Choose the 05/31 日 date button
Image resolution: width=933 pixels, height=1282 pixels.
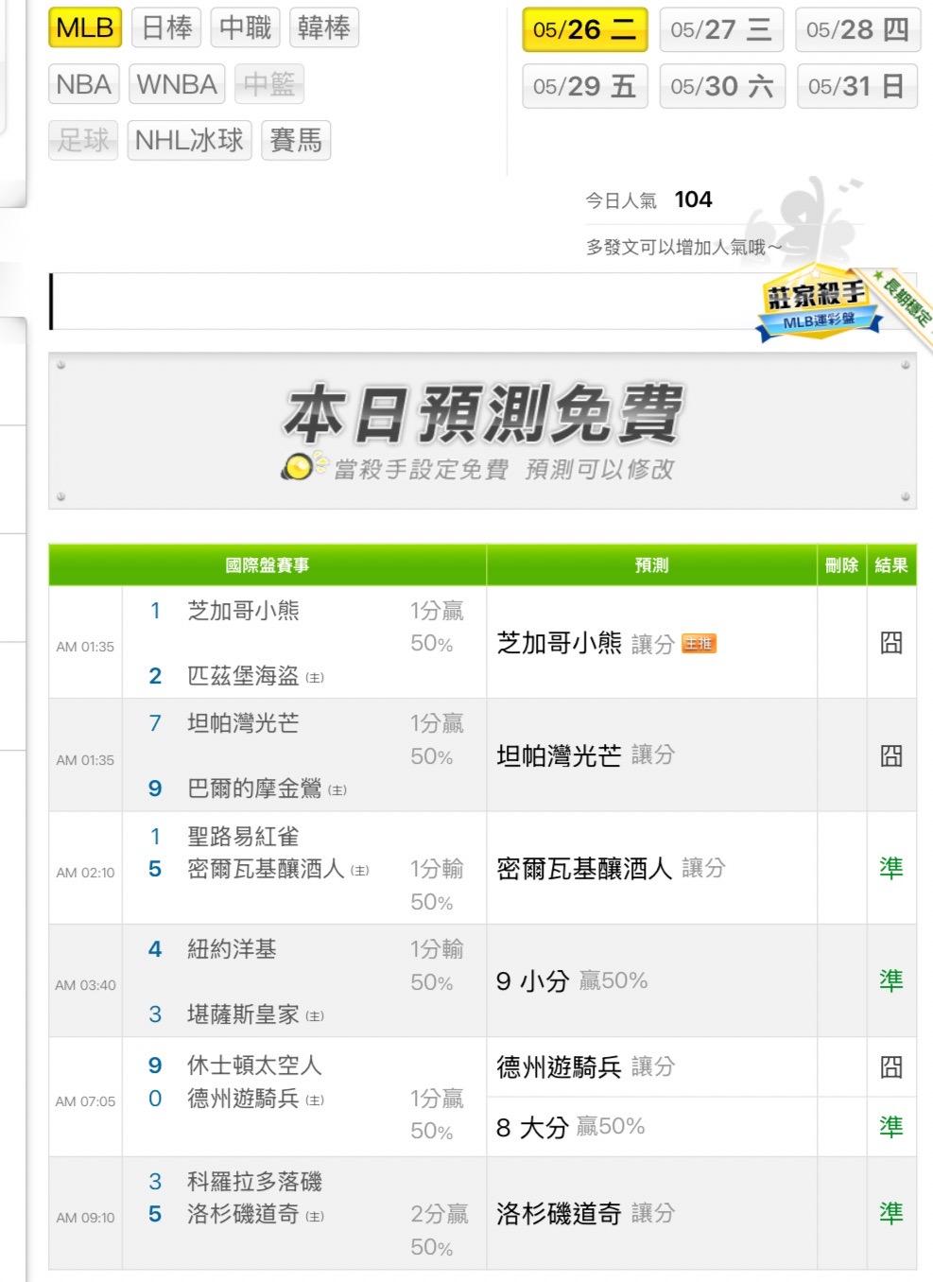click(857, 86)
